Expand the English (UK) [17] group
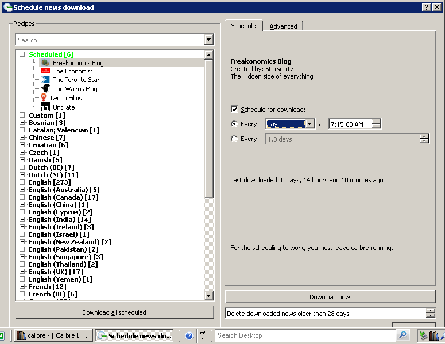 click(x=22, y=271)
